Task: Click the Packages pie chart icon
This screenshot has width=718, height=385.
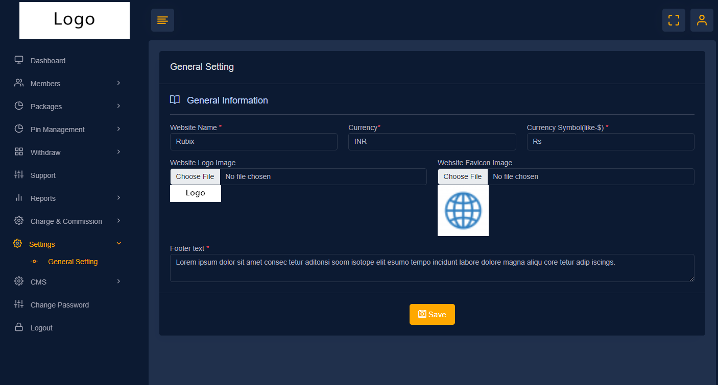Action: [19, 106]
